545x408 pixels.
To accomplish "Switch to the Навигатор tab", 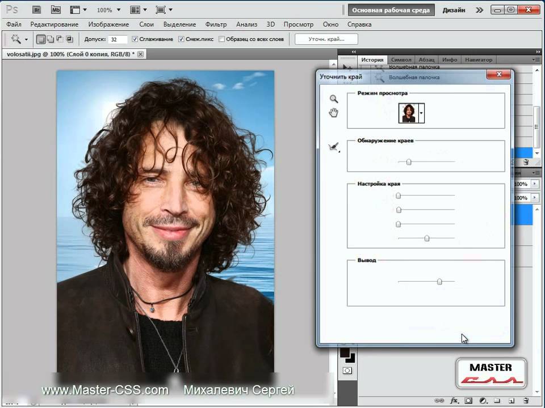I will pyautogui.click(x=479, y=59).
